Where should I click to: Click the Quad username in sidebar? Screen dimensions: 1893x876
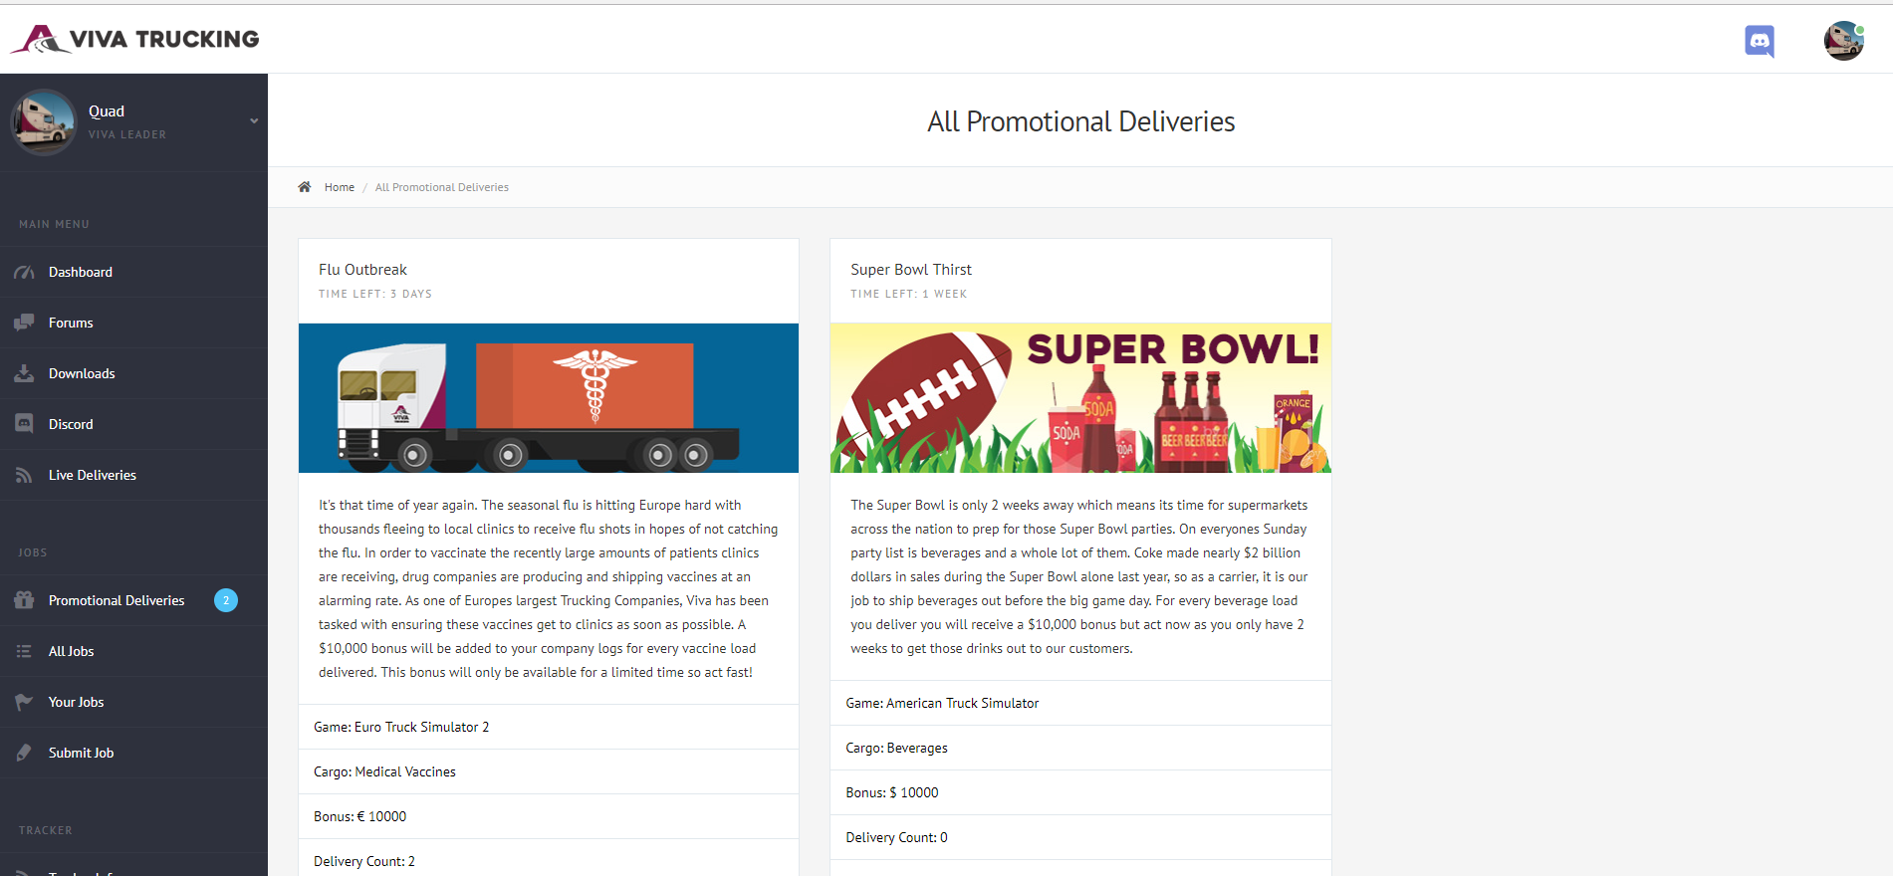tap(107, 111)
